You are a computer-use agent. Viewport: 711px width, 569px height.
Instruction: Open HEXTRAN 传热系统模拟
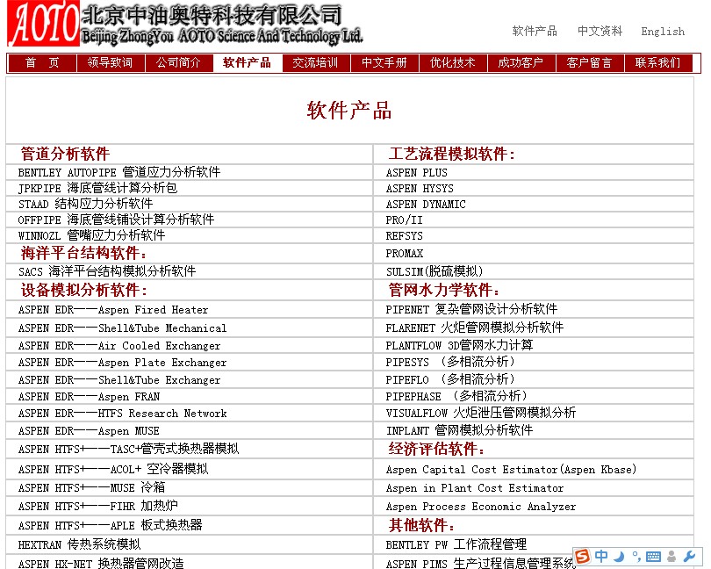coord(79,544)
